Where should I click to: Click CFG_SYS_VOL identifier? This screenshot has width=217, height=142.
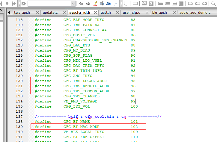pos(77,106)
